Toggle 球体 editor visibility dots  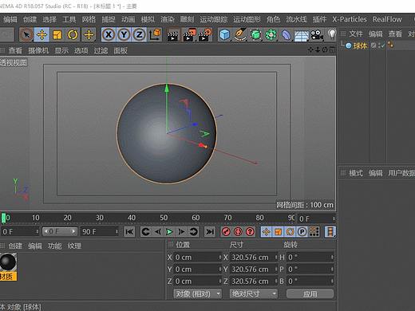(379, 45)
